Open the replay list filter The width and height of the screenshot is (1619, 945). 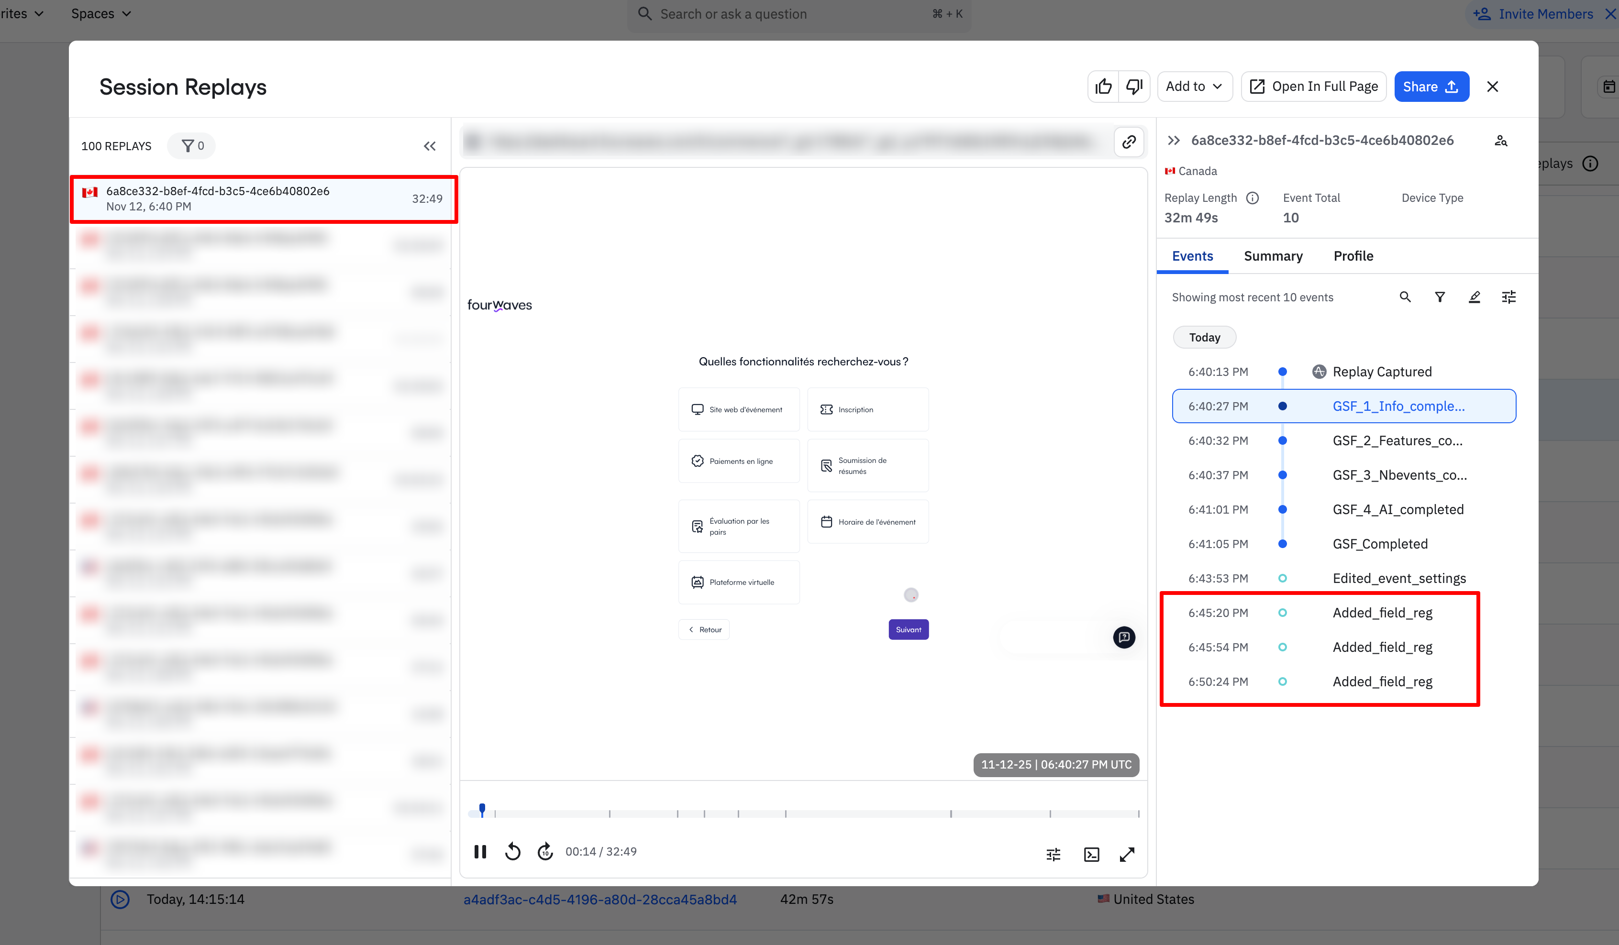coord(192,146)
